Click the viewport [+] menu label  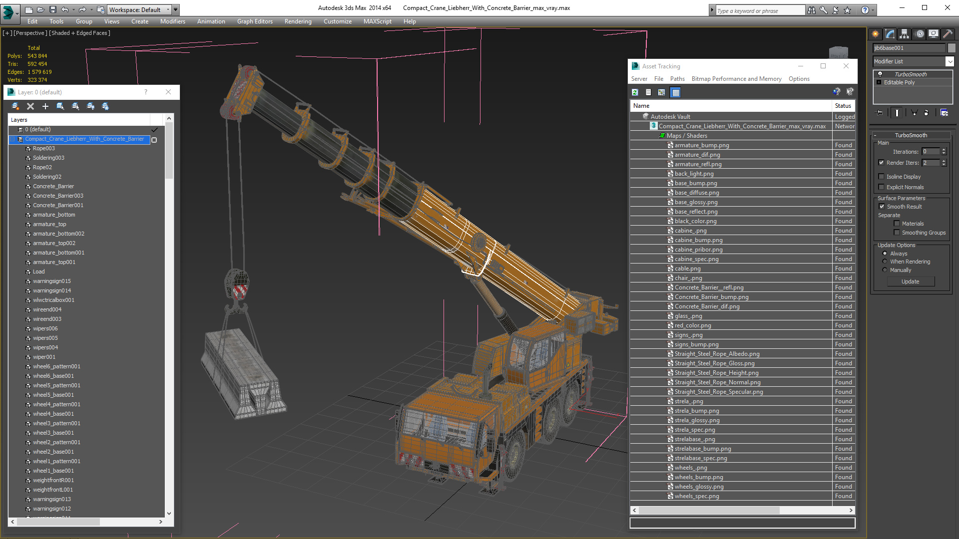coord(7,33)
